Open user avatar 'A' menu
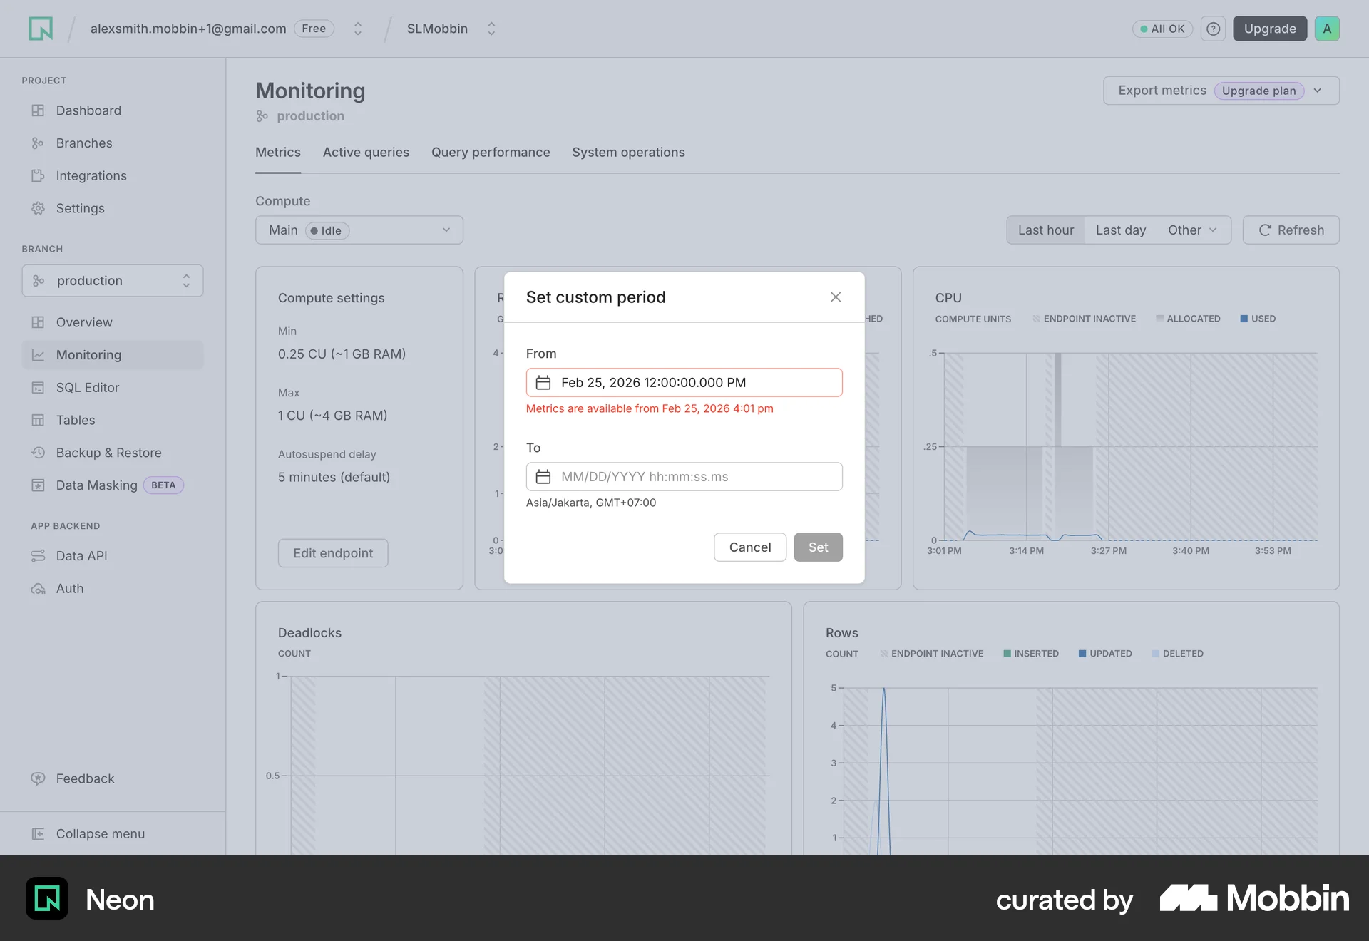 click(x=1327, y=29)
